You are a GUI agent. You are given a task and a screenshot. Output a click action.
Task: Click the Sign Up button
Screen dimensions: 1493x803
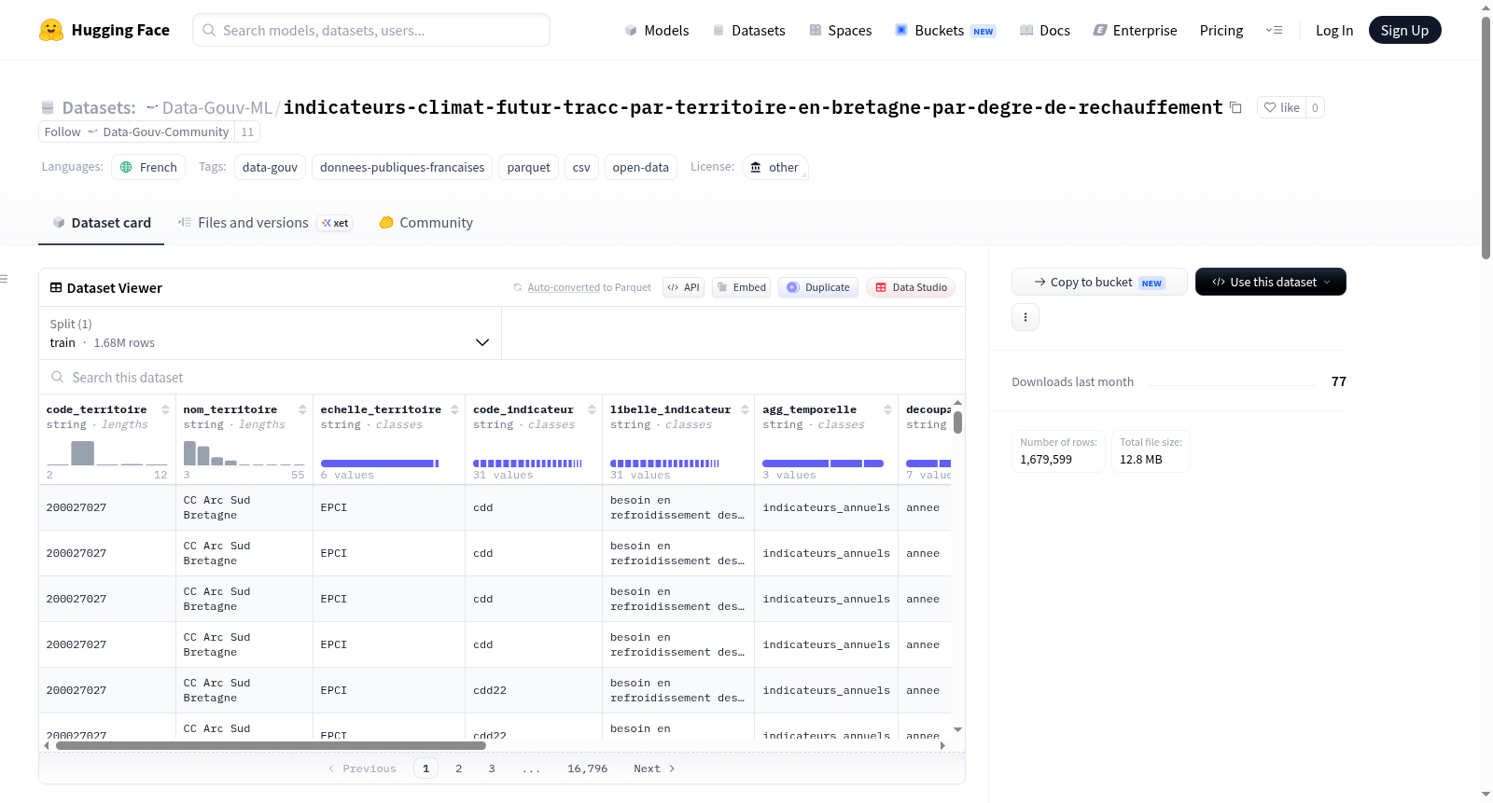pos(1404,30)
